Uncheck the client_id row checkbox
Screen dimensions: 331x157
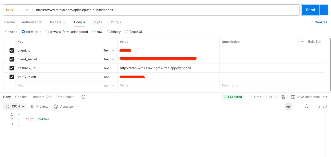click(12, 50)
